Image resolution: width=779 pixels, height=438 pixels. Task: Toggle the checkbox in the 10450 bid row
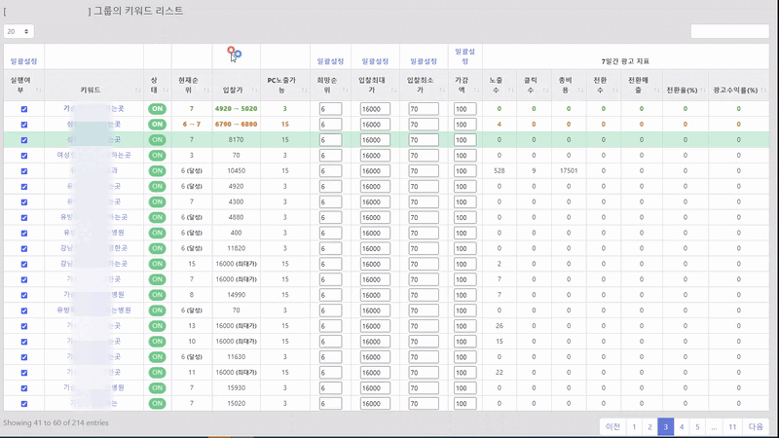[x=24, y=170]
